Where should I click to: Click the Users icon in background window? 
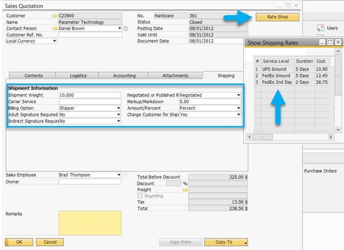pos(321,28)
